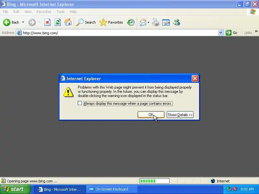The image size is (259, 194).
Task: Open the Favorites menu
Action: tap(44, 12)
